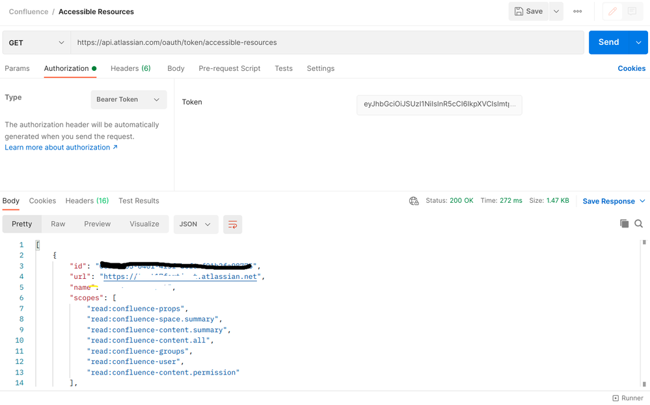
Task: Click the response scrollbar
Action: pyautogui.click(x=643, y=313)
